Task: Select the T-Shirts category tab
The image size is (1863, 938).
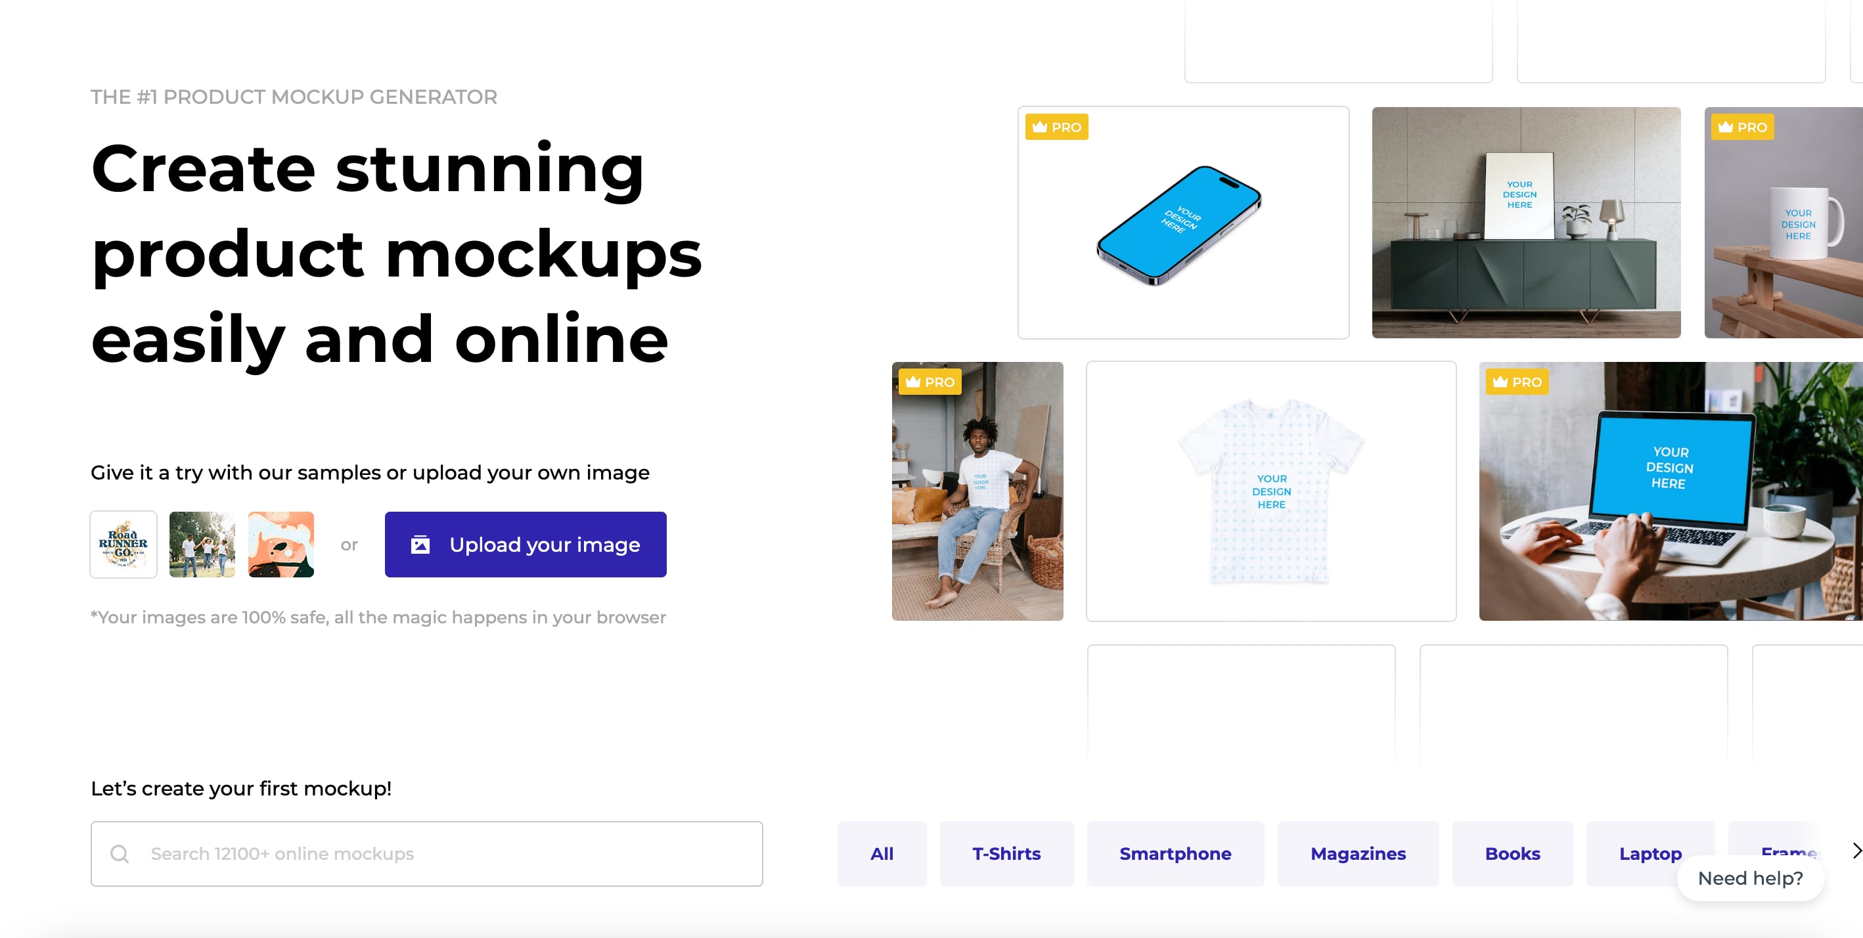Action: 1006,853
